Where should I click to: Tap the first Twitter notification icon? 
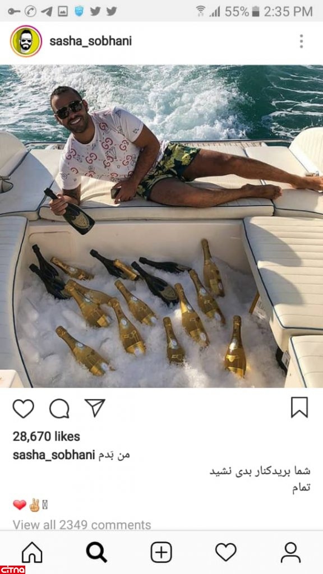[x=95, y=11]
